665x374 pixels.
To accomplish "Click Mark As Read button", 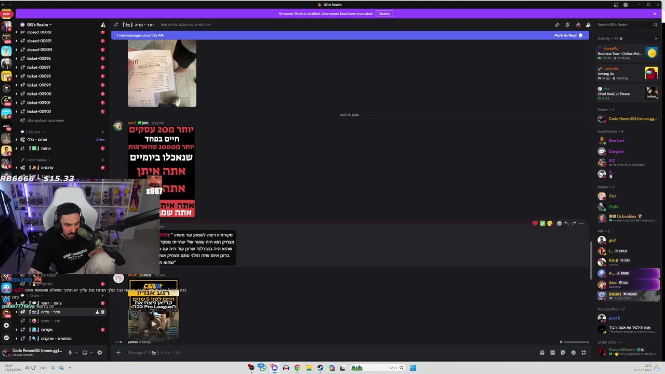I will (568, 35).
